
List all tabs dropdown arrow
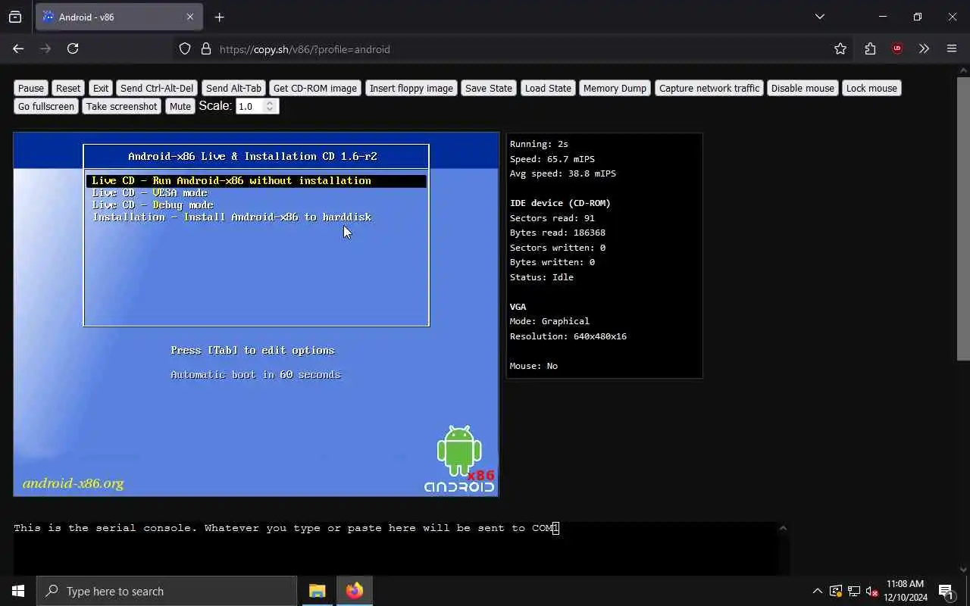click(819, 17)
